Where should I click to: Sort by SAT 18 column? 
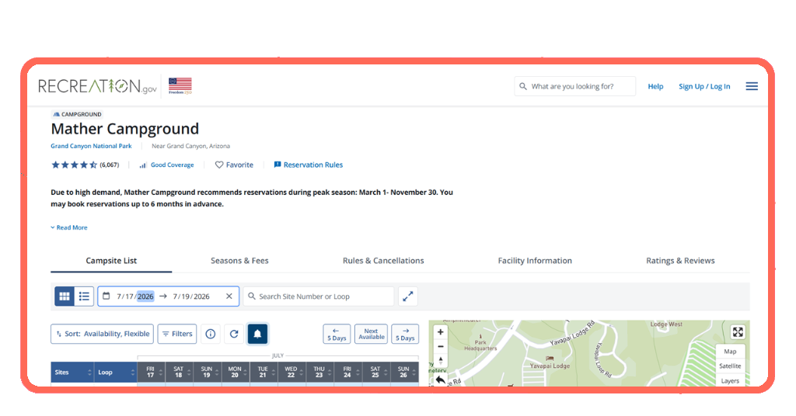click(x=180, y=373)
